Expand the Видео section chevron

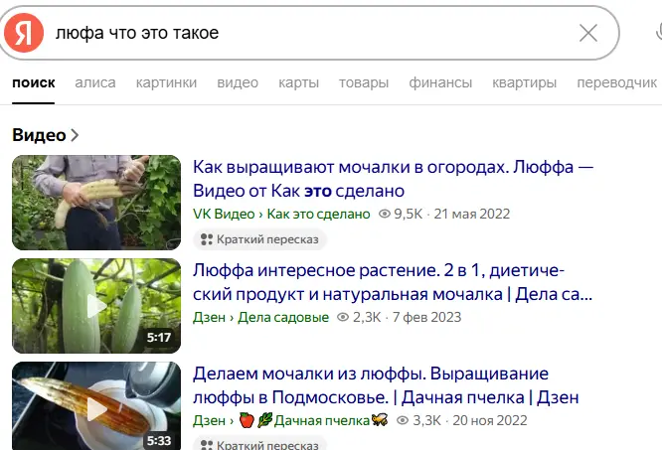click(75, 135)
